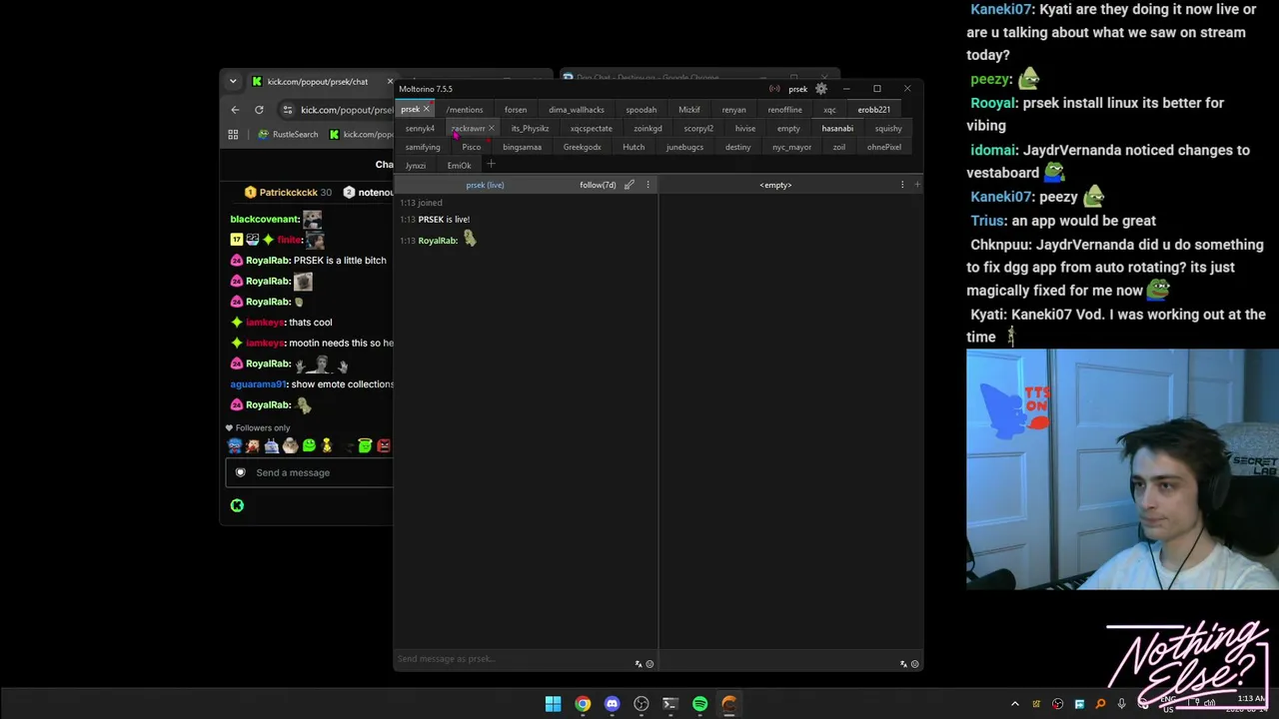Image resolution: width=1279 pixels, height=719 pixels.
Task: Open the xqc tab
Action: [829, 110]
